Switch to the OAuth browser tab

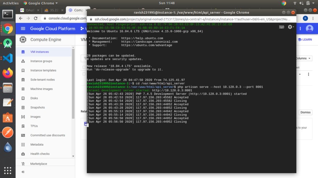[x=30, y=10]
